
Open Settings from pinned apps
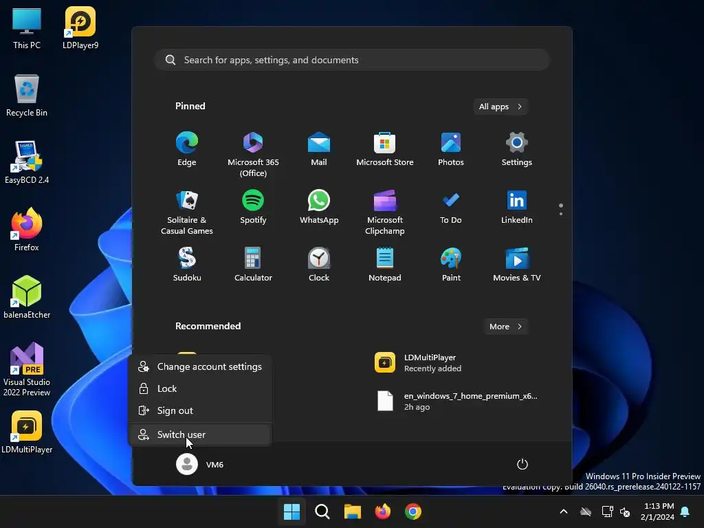point(517,149)
